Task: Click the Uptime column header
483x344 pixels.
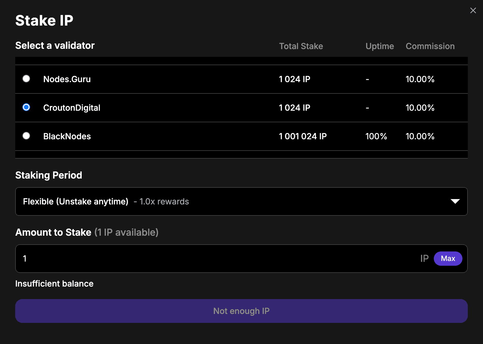Action: coord(380,46)
